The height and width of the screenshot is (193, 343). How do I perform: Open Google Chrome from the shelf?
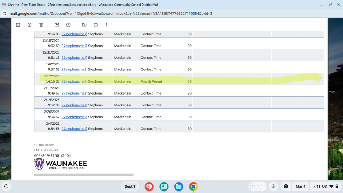pos(193,187)
